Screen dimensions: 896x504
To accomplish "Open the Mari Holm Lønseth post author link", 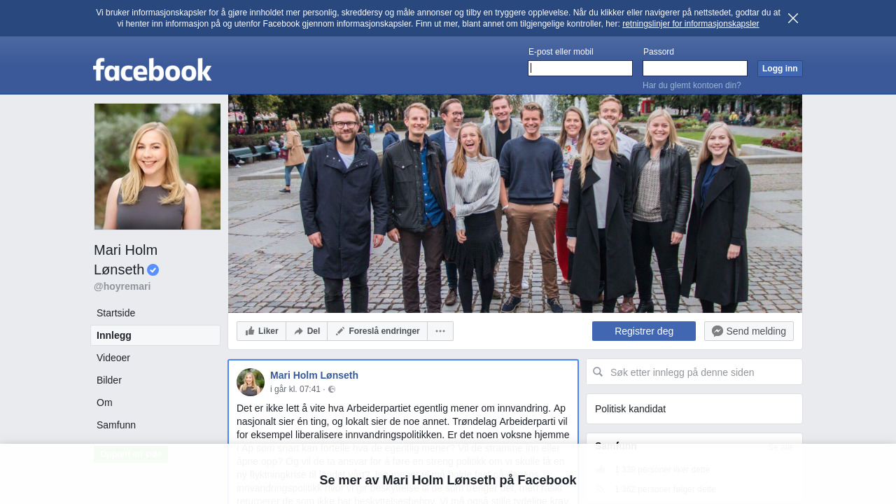I will (314, 375).
